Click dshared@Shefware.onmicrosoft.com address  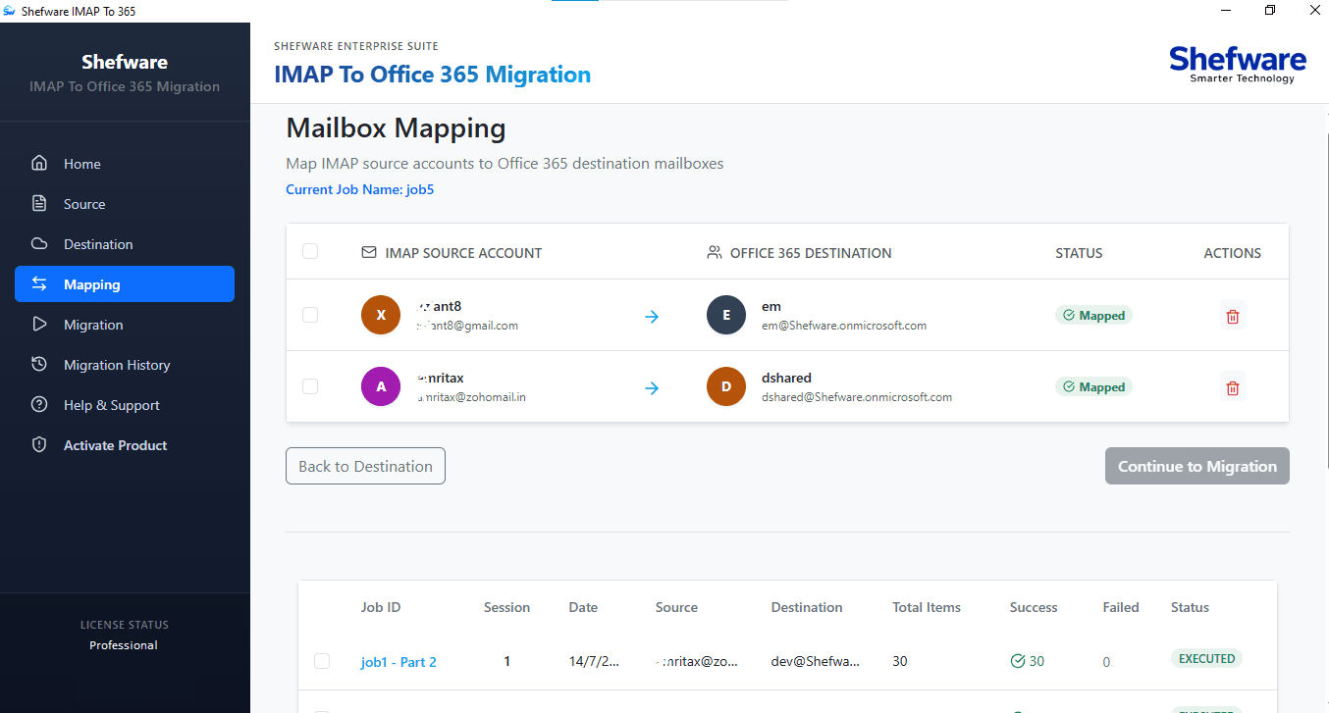tap(857, 397)
